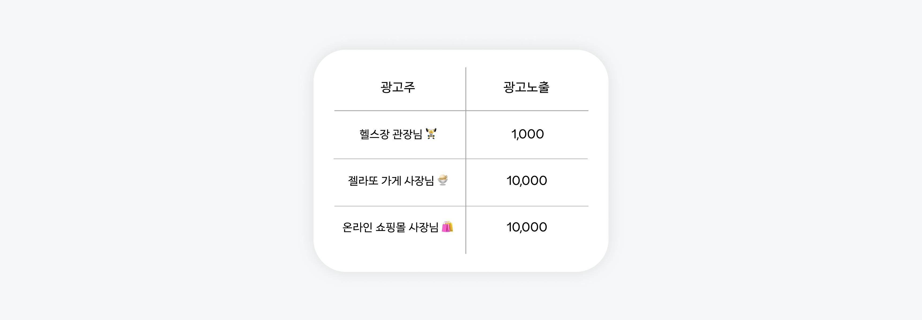The width and height of the screenshot is (922, 320).
Task: Click the word 관장님
Action: [x=407, y=134]
